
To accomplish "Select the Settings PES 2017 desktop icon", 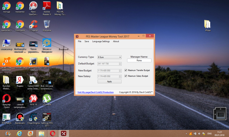I will [47, 120].
